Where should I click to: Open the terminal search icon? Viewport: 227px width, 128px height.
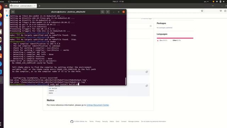point(103,12)
